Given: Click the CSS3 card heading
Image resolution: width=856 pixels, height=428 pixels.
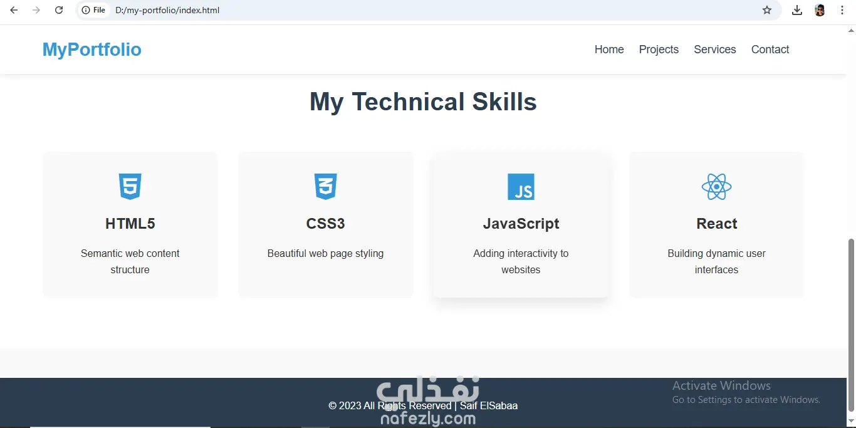Looking at the screenshot, I should pos(326,224).
